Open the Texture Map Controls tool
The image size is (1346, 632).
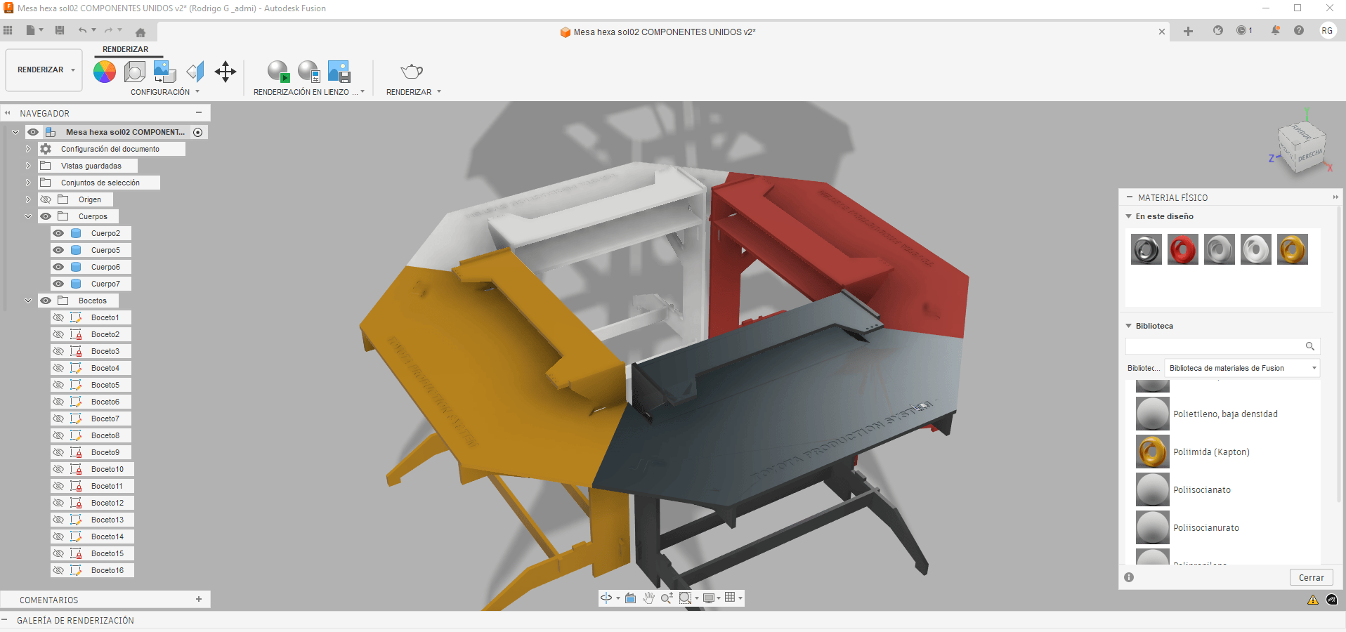click(195, 72)
